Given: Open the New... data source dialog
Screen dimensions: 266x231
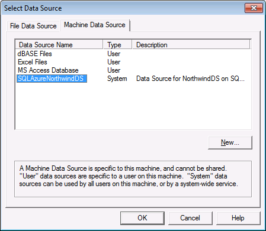Looking at the screenshot, I should pyautogui.click(x=230, y=142).
